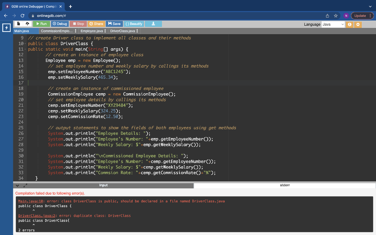The height and width of the screenshot is (235, 376).
Task: Save the current project
Action: point(114,24)
